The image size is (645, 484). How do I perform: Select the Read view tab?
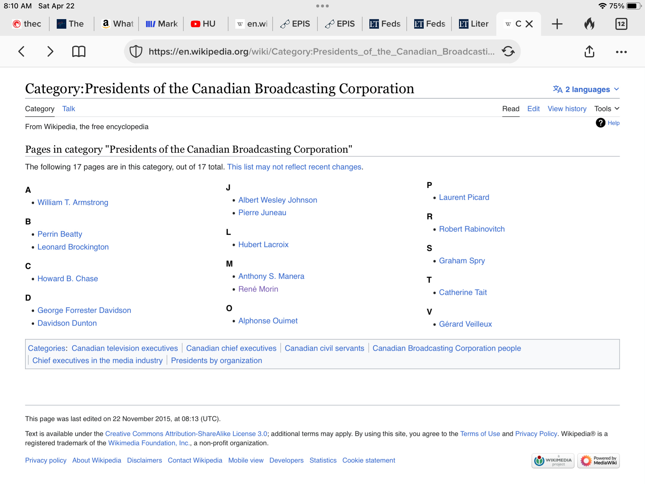coord(511,109)
